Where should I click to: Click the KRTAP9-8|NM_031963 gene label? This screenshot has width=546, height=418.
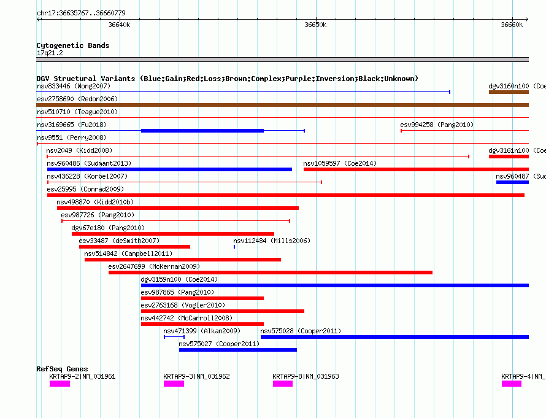pos(306,376)
